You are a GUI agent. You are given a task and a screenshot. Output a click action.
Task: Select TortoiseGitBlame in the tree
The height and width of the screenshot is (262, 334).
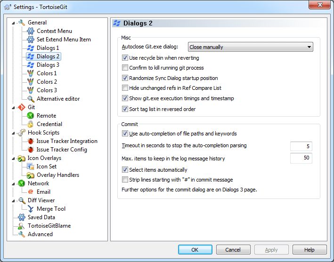[49, 226]
